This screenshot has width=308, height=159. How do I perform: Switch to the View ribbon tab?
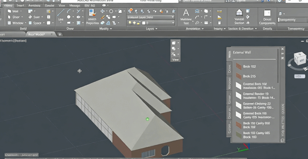click(x=62, y=6)
